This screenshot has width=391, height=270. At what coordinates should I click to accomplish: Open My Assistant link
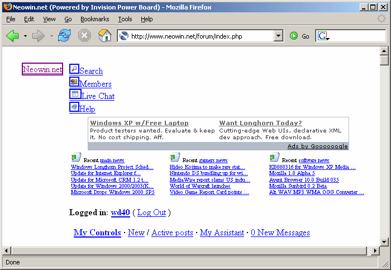[x=222, y=233]
